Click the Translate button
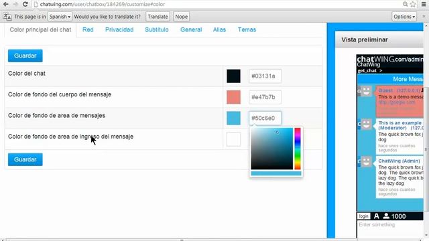This screenshot has height=241, width=429. point(158,17)
